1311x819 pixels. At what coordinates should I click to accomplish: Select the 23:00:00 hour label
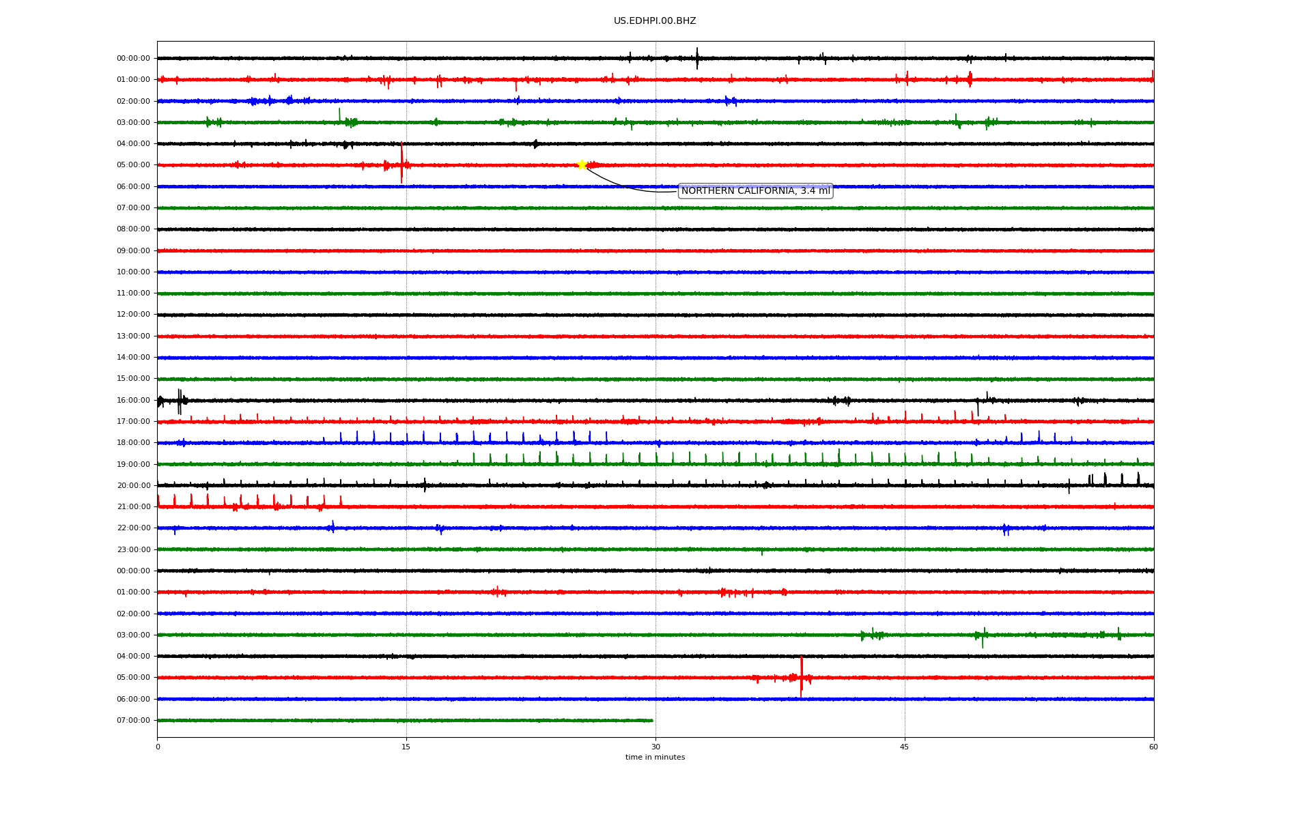(133, 550)
